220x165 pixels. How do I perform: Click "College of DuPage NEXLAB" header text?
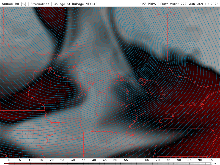pos(75,4)
